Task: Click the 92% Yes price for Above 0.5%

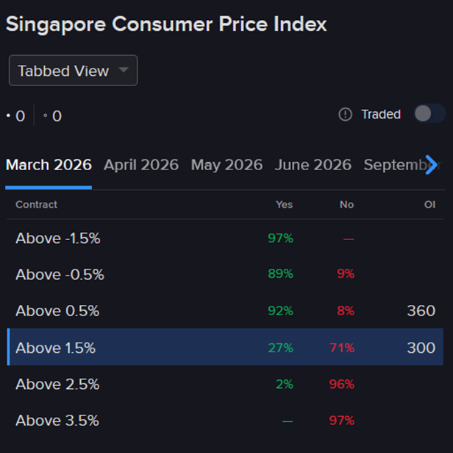Action: (x=280, y=311)
